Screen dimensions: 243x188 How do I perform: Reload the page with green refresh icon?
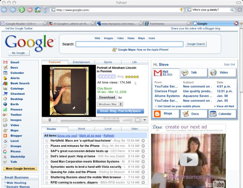pyautogui.click(x=22, y=10)
